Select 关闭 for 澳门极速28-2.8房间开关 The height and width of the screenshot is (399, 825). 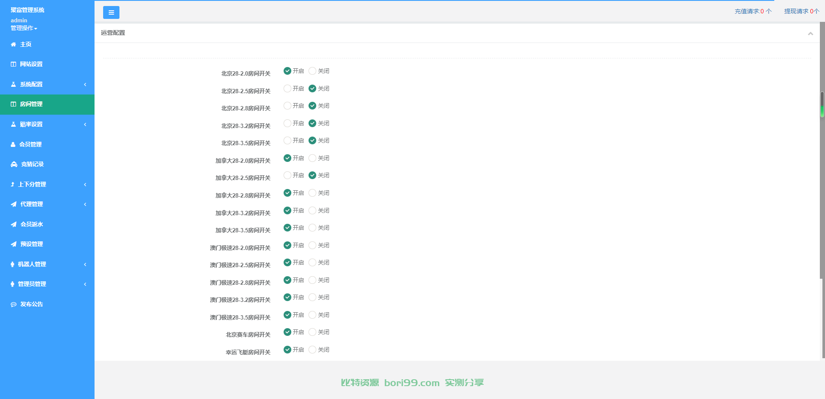(312, 280)
